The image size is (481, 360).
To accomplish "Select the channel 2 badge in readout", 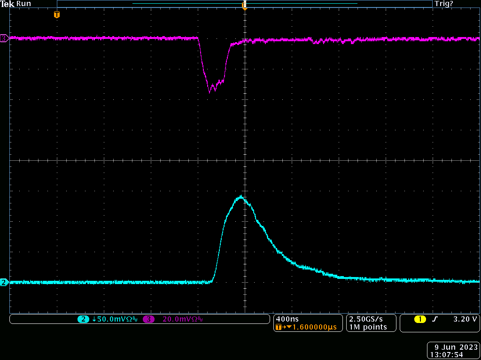I will pos(83,319).
